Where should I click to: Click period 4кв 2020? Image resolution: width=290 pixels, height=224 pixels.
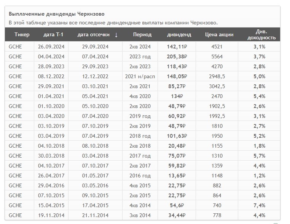[140, 96]
